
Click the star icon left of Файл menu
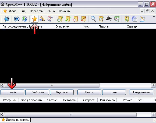tap(5, 11)
